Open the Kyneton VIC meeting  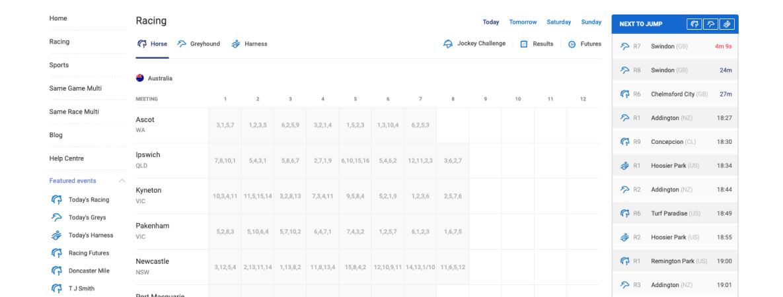[148, 195]
